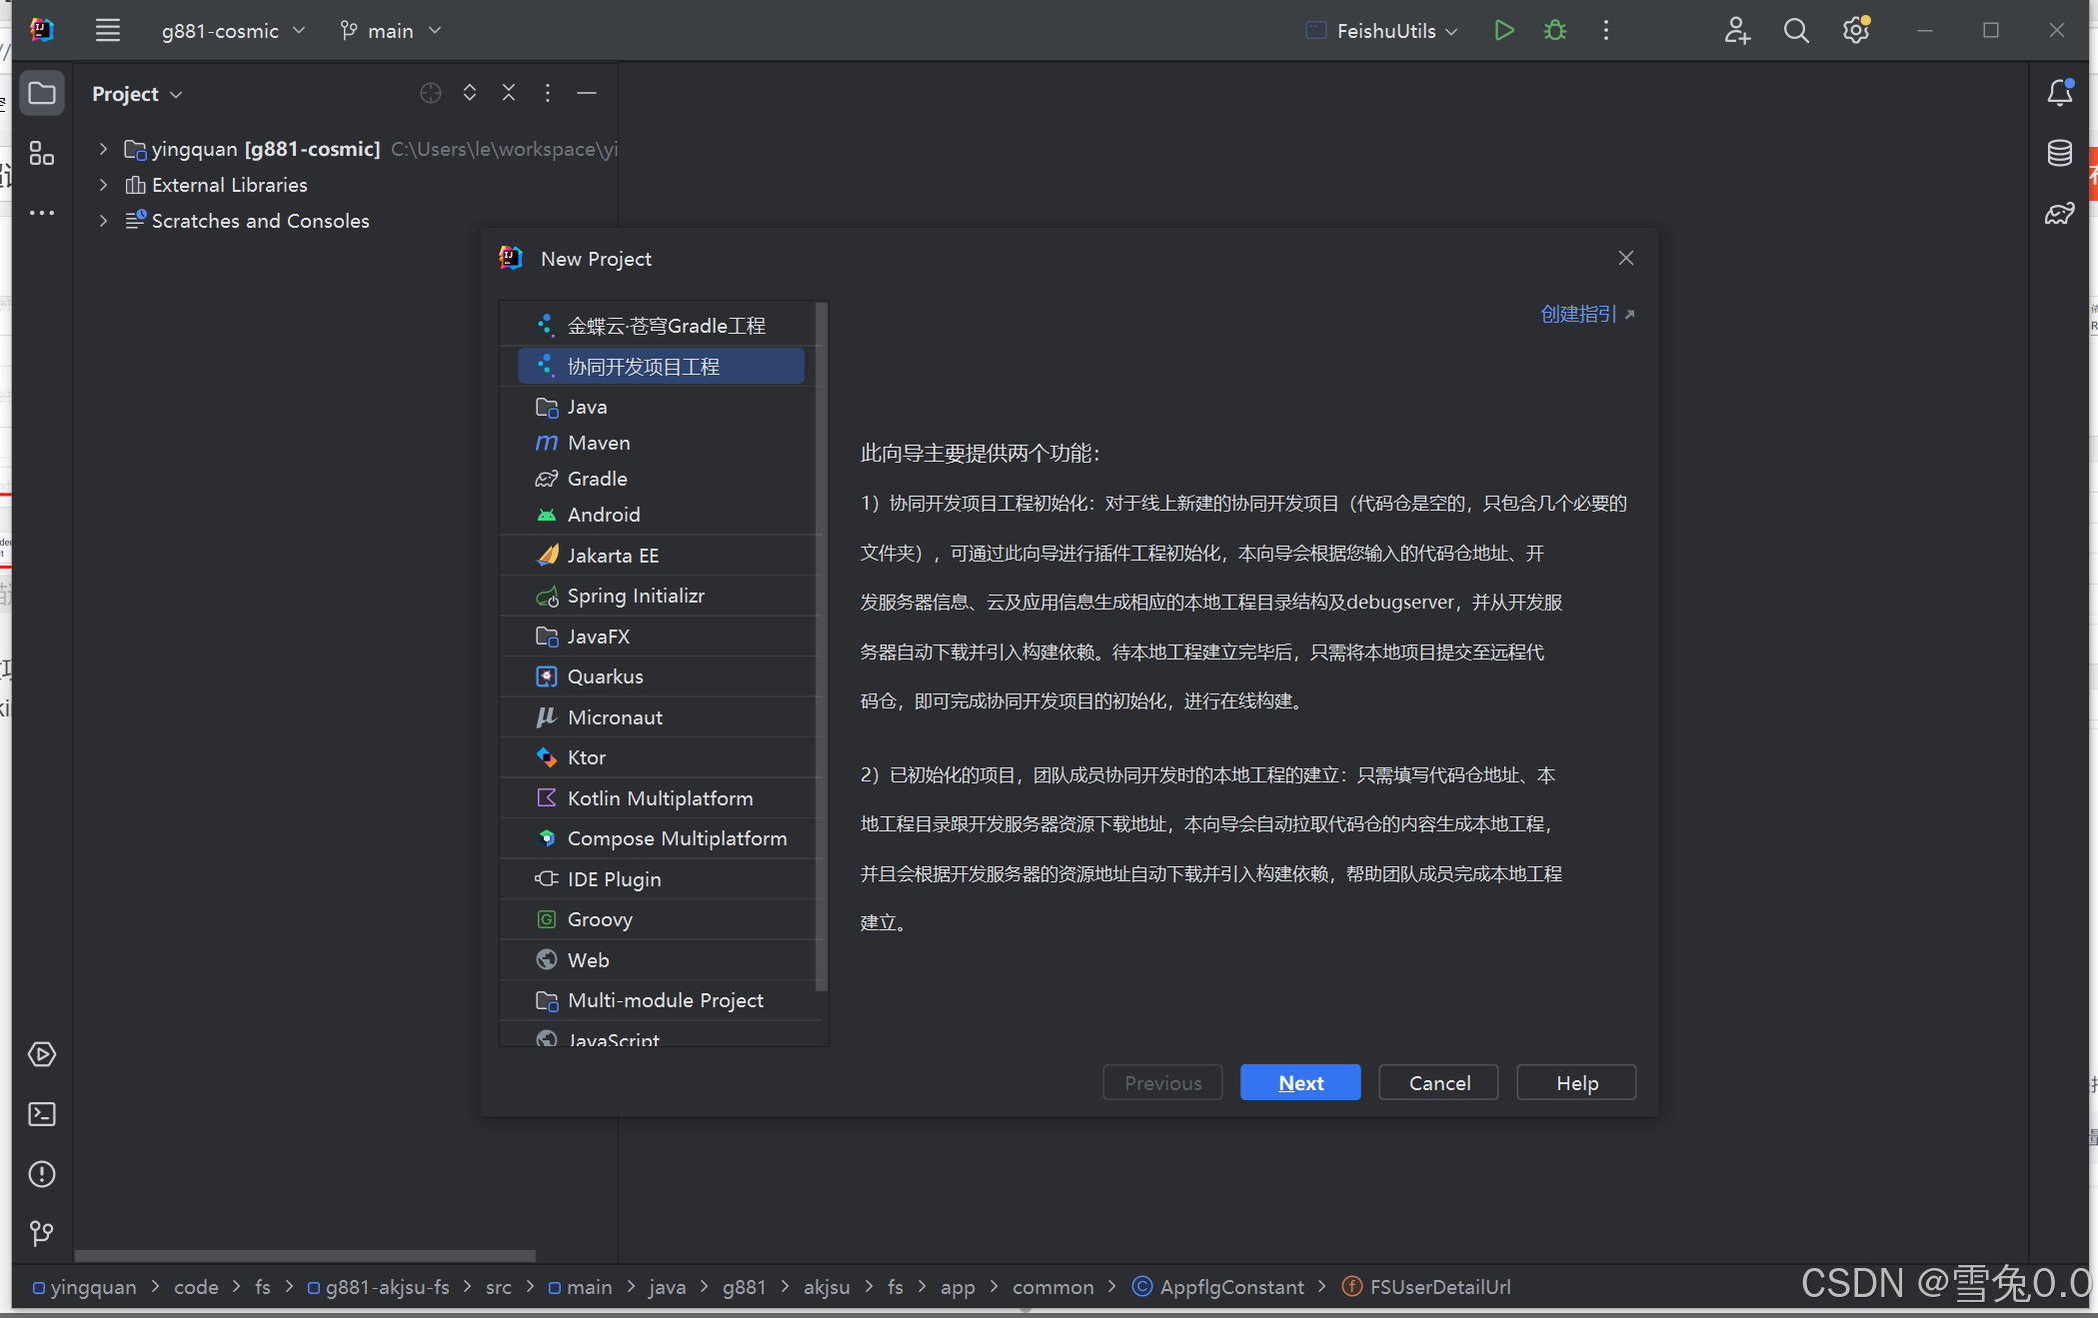Open the Structure tool window icon
This screenshot has width=2098, height=1318.
tap(42, 153)
